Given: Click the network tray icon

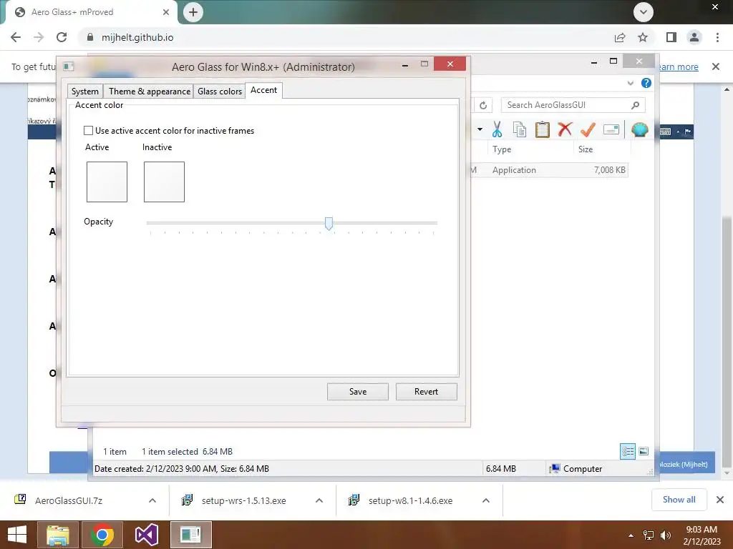Looking at the screenshot, I should (x=649, y=535).
